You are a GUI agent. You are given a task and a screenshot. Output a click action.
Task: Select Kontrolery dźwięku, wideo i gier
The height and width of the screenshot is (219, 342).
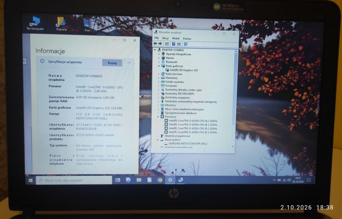[181, 90]
